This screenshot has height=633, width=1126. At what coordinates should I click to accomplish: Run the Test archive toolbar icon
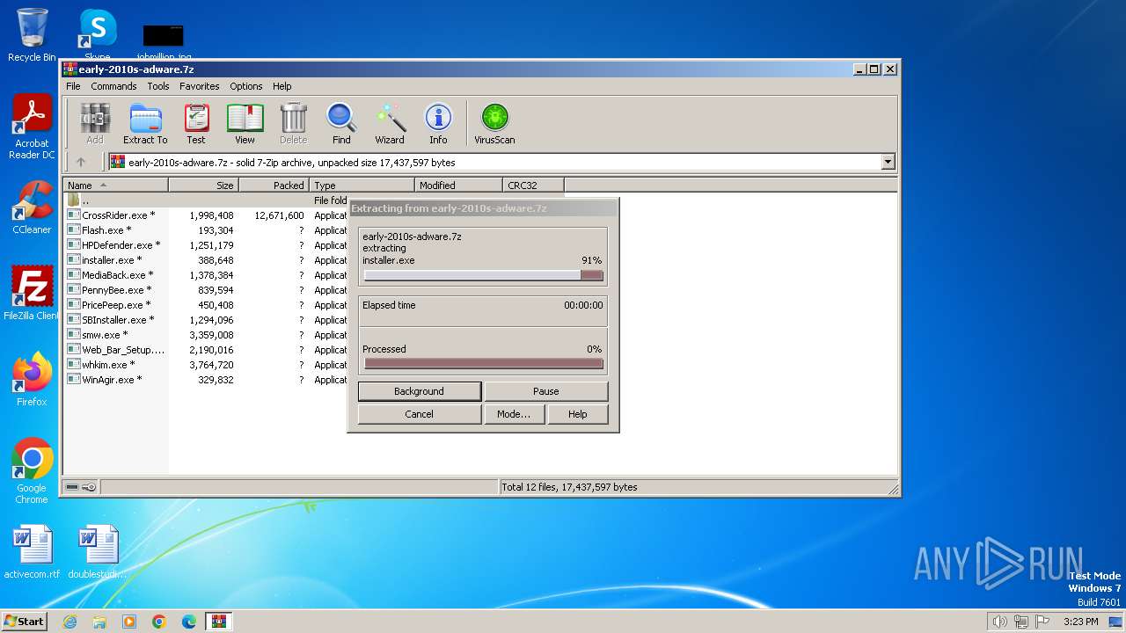point(196,124)
